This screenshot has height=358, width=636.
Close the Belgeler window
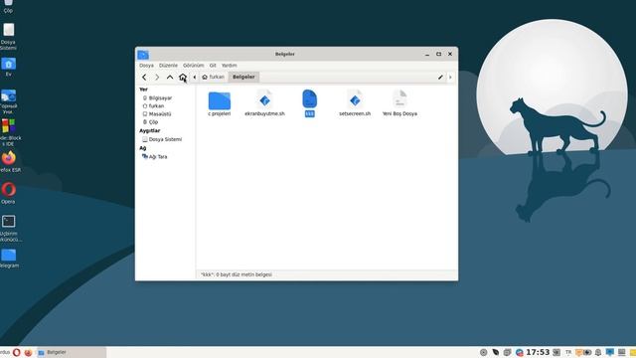pos(450,54)
